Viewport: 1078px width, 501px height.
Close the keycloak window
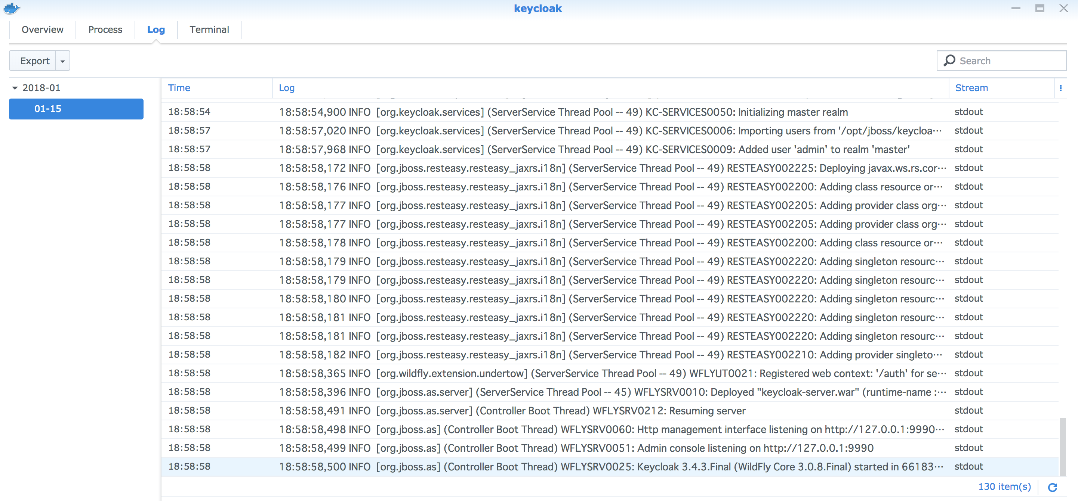pos(1063,8)
